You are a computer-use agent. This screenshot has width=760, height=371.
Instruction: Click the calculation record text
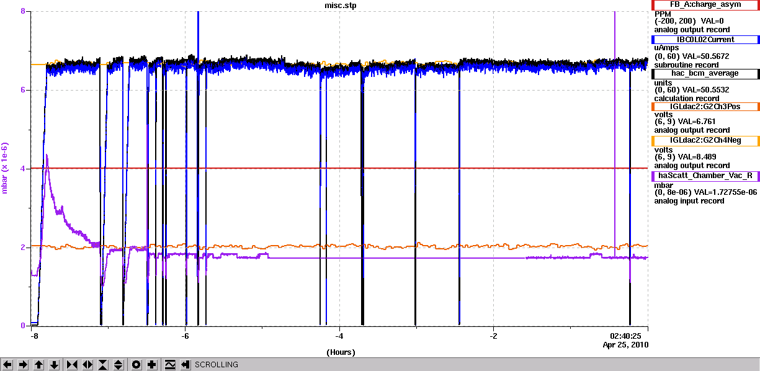[x=687, y=99]
